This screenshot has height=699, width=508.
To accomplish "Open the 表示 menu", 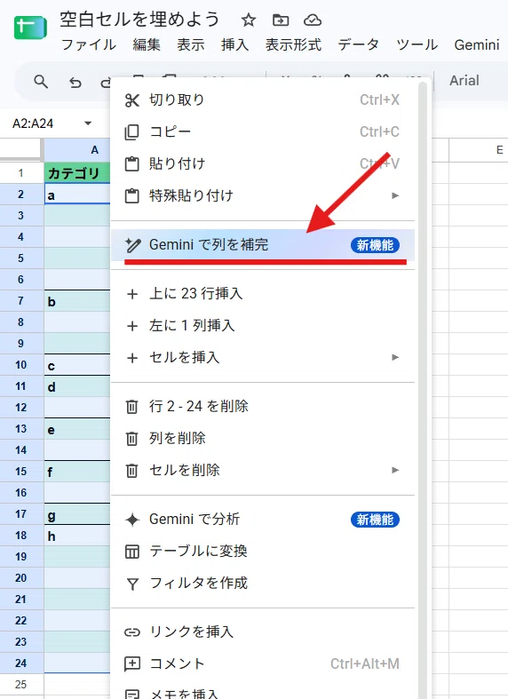I will coord(191,44).
